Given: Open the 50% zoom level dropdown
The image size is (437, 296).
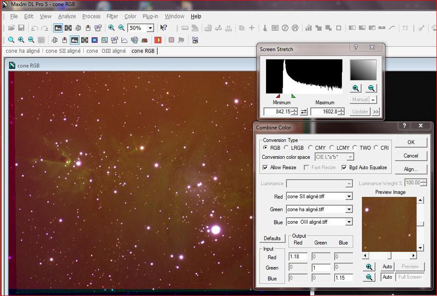Looking at the screenshot, I should [x=150, y=28].
